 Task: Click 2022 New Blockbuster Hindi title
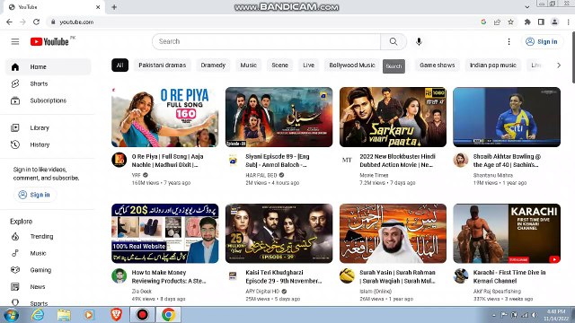click(x=397, y=161)
